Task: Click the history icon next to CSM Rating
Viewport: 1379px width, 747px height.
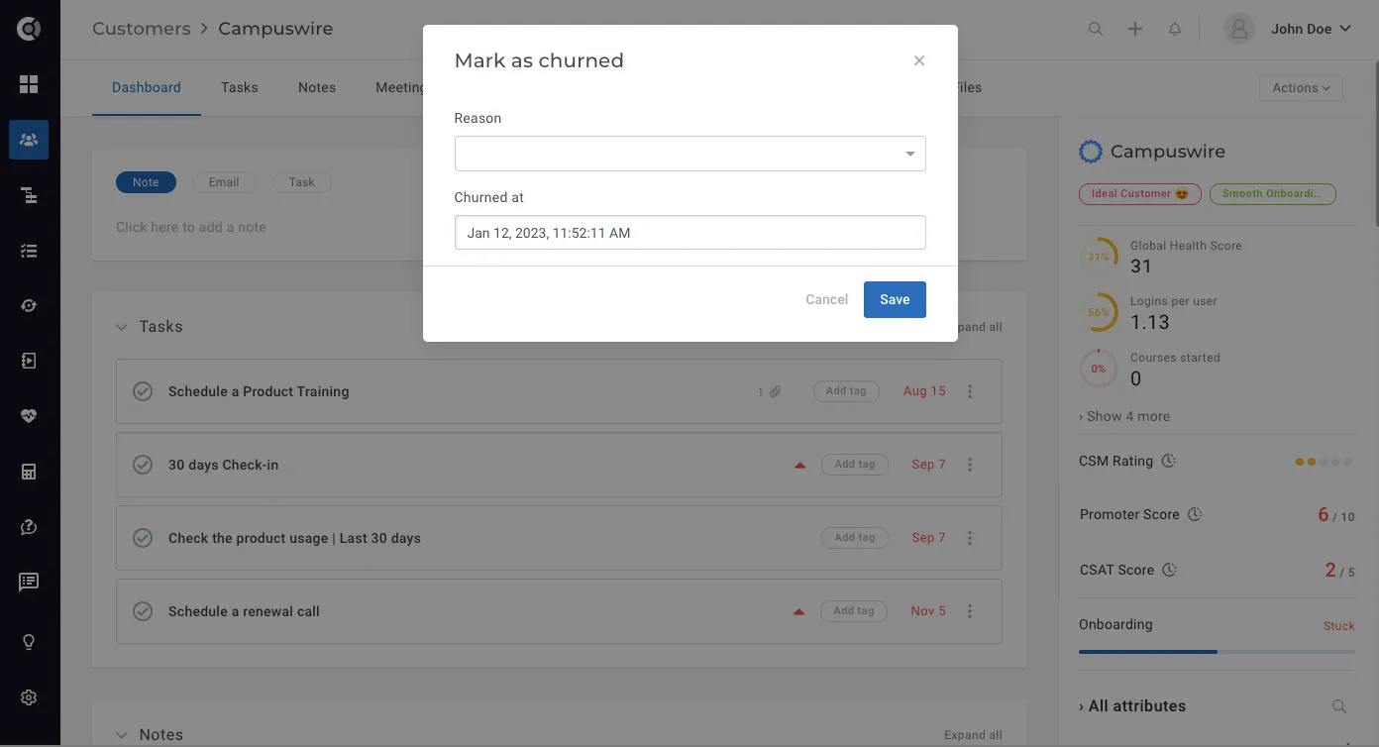Action: tap(1169, 461)
